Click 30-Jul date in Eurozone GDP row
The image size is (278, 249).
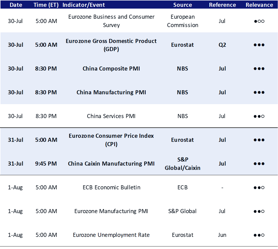coord(16,45)
